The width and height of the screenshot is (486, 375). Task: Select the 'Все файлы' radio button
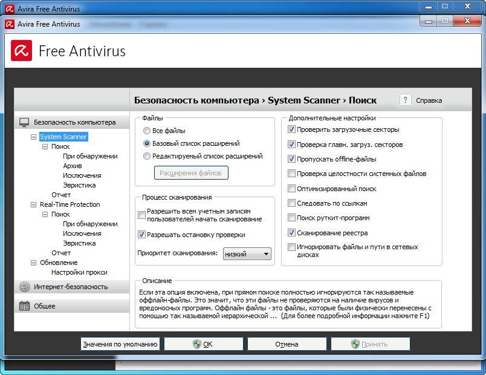[147, 131]
